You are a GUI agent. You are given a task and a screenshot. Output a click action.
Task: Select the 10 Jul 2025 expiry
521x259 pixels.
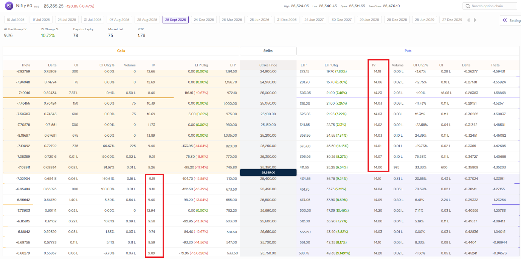pyautogui.click(x=16, y=20)
